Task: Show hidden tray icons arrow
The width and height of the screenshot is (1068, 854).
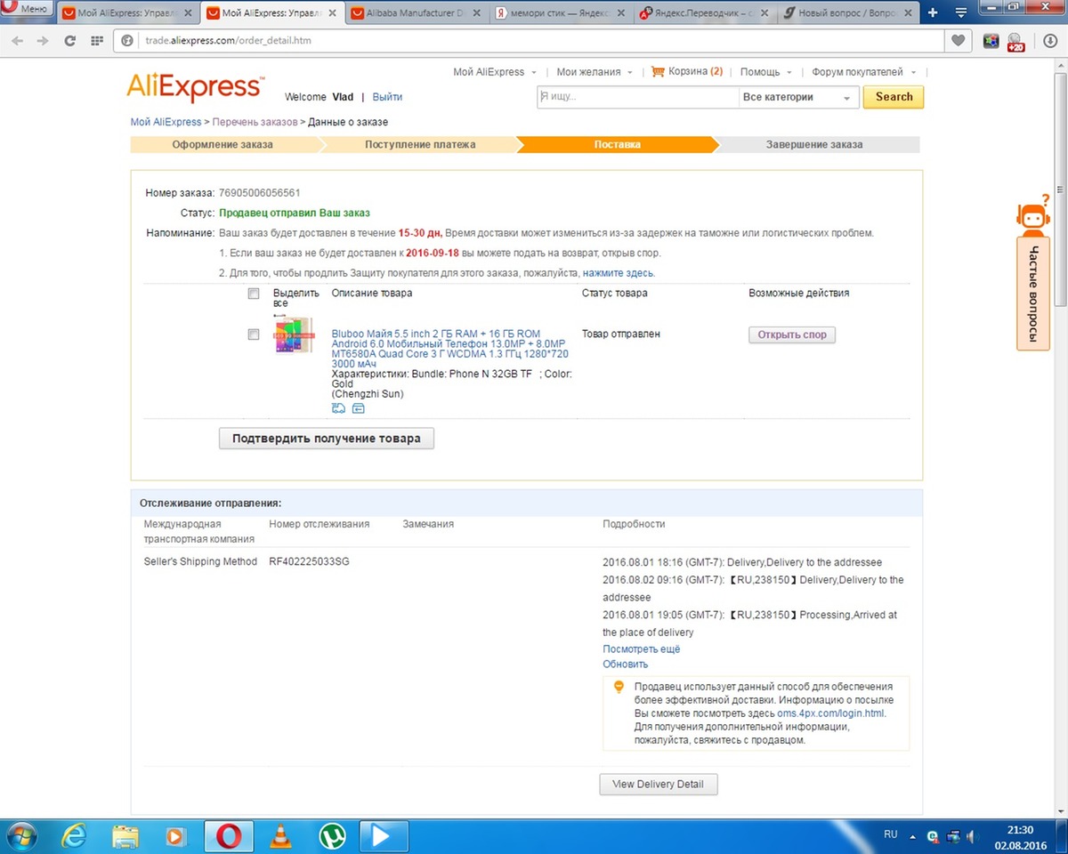Action: (x=912, y=836)
